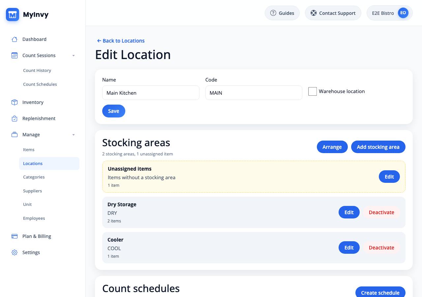This screenshot has width=422, height=297.
Task: Click the COOL code text
Action: 114,248
